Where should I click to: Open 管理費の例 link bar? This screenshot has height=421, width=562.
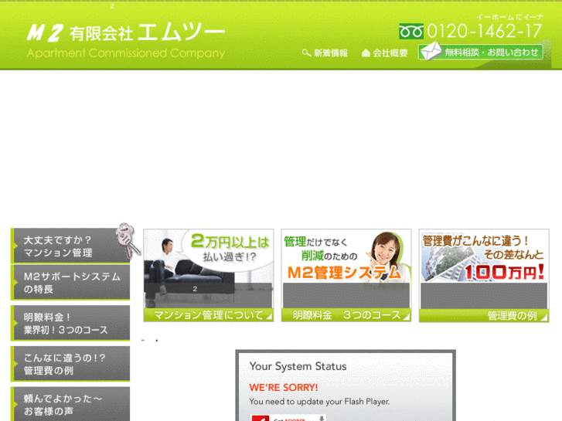pos(484,316)
